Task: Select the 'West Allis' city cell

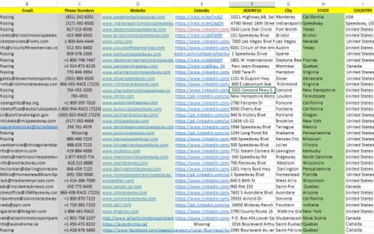Action: coord(288,181)
